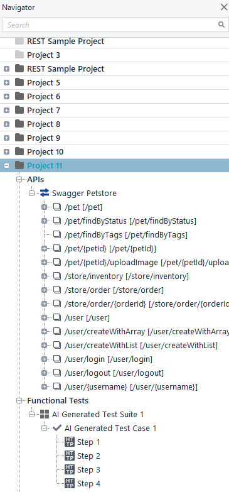229x492 pixels.
Task: Click the Project 6 folder icon
Action: [19, 96]
